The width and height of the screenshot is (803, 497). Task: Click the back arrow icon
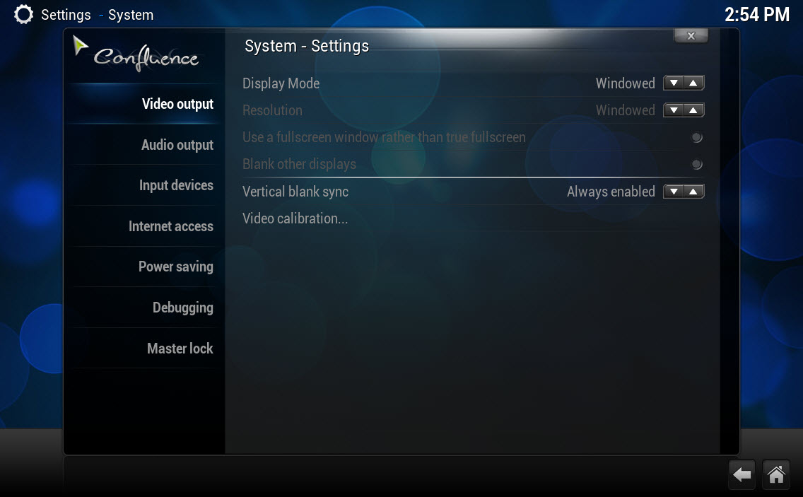(742, 475)
